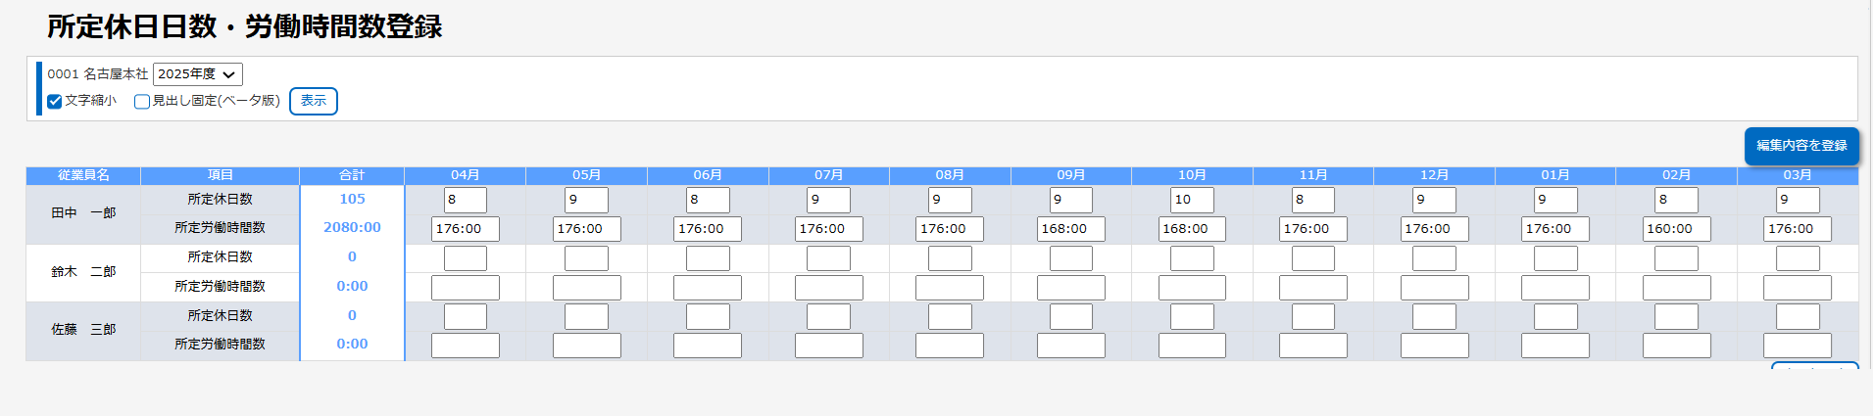Image resolution: width=1873 pixels, height=416 pixels.
Task: Click 佐藤 三郎's 06月 working hours field
Action: (708, 346)
